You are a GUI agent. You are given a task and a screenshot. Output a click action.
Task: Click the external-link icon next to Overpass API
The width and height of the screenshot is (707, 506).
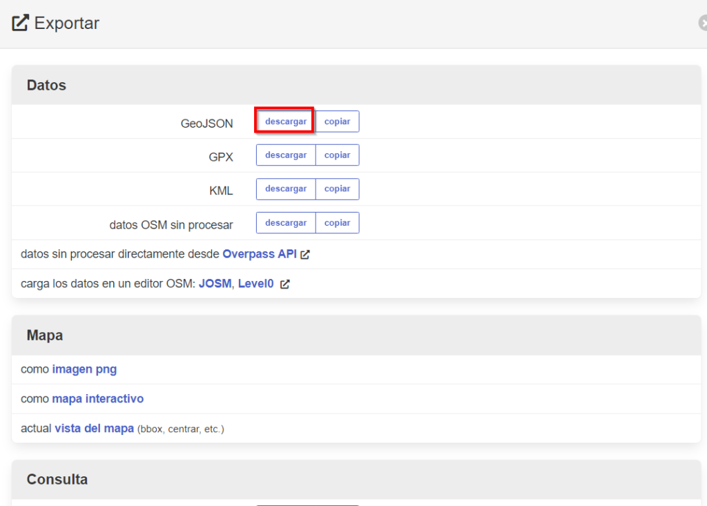[x=304, y=253]
